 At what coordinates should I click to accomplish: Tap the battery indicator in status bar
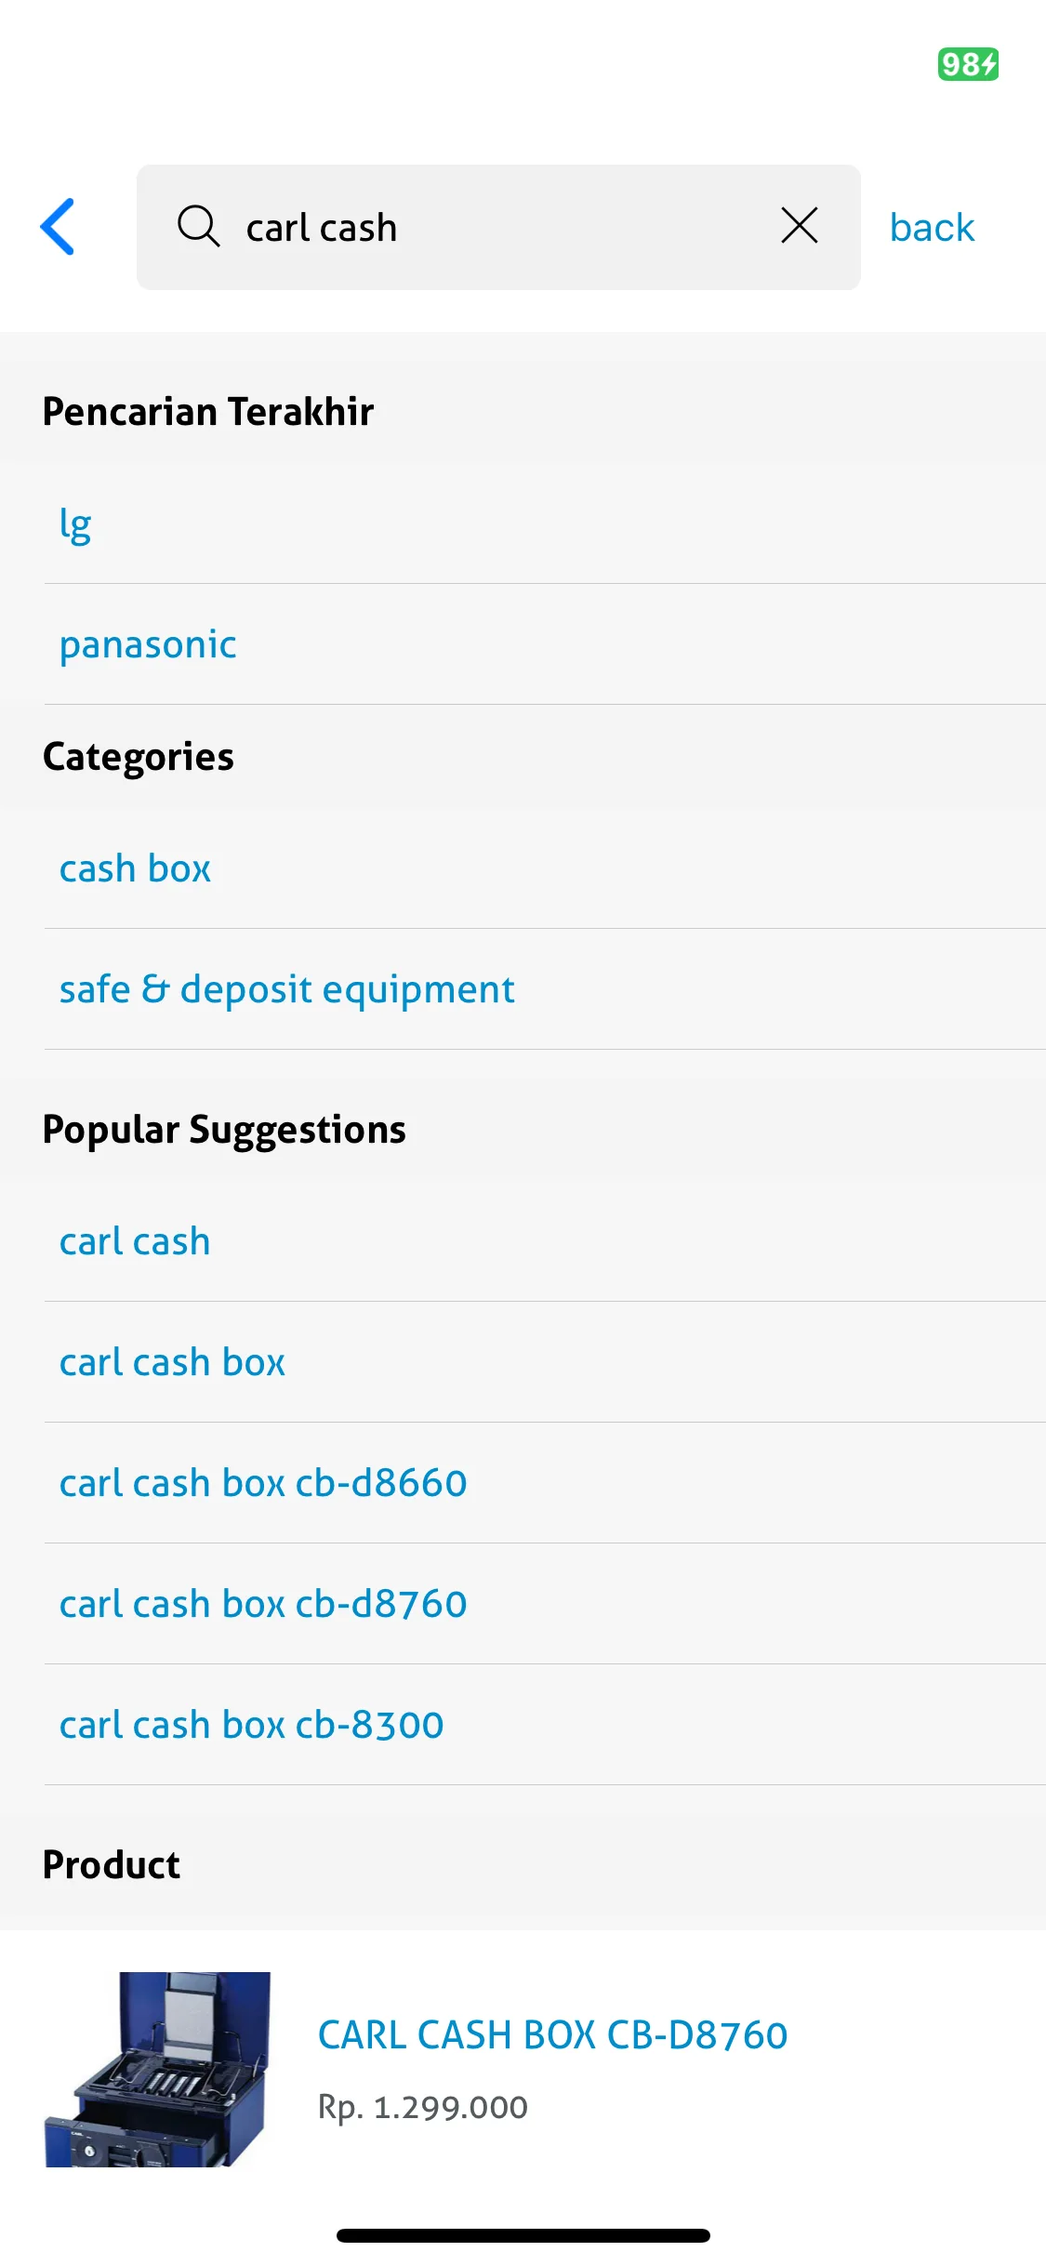click(x=968, y=64)
